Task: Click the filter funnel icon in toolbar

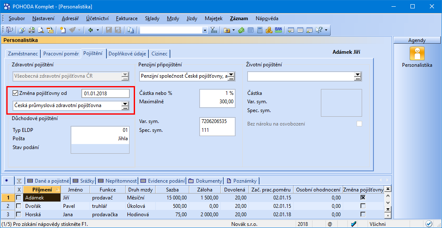Action: (x=213, y=30)
